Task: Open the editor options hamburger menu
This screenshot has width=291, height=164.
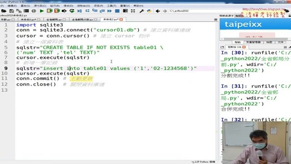Action: click(x=216, y=20)
